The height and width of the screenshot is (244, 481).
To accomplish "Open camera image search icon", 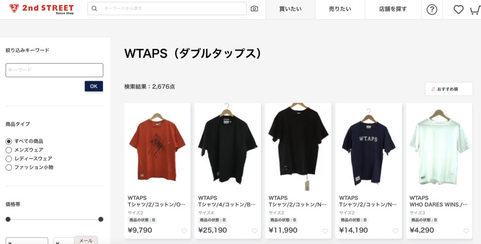I will pos(254,8).
